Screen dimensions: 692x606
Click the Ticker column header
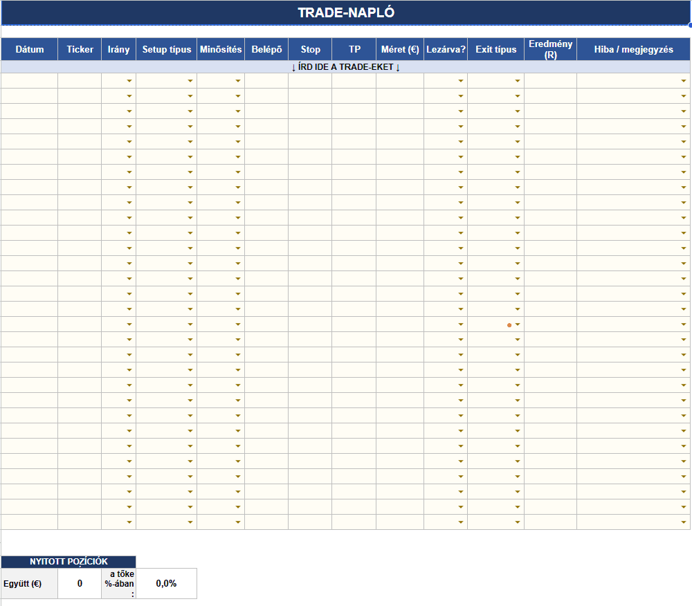click(80, 49)
